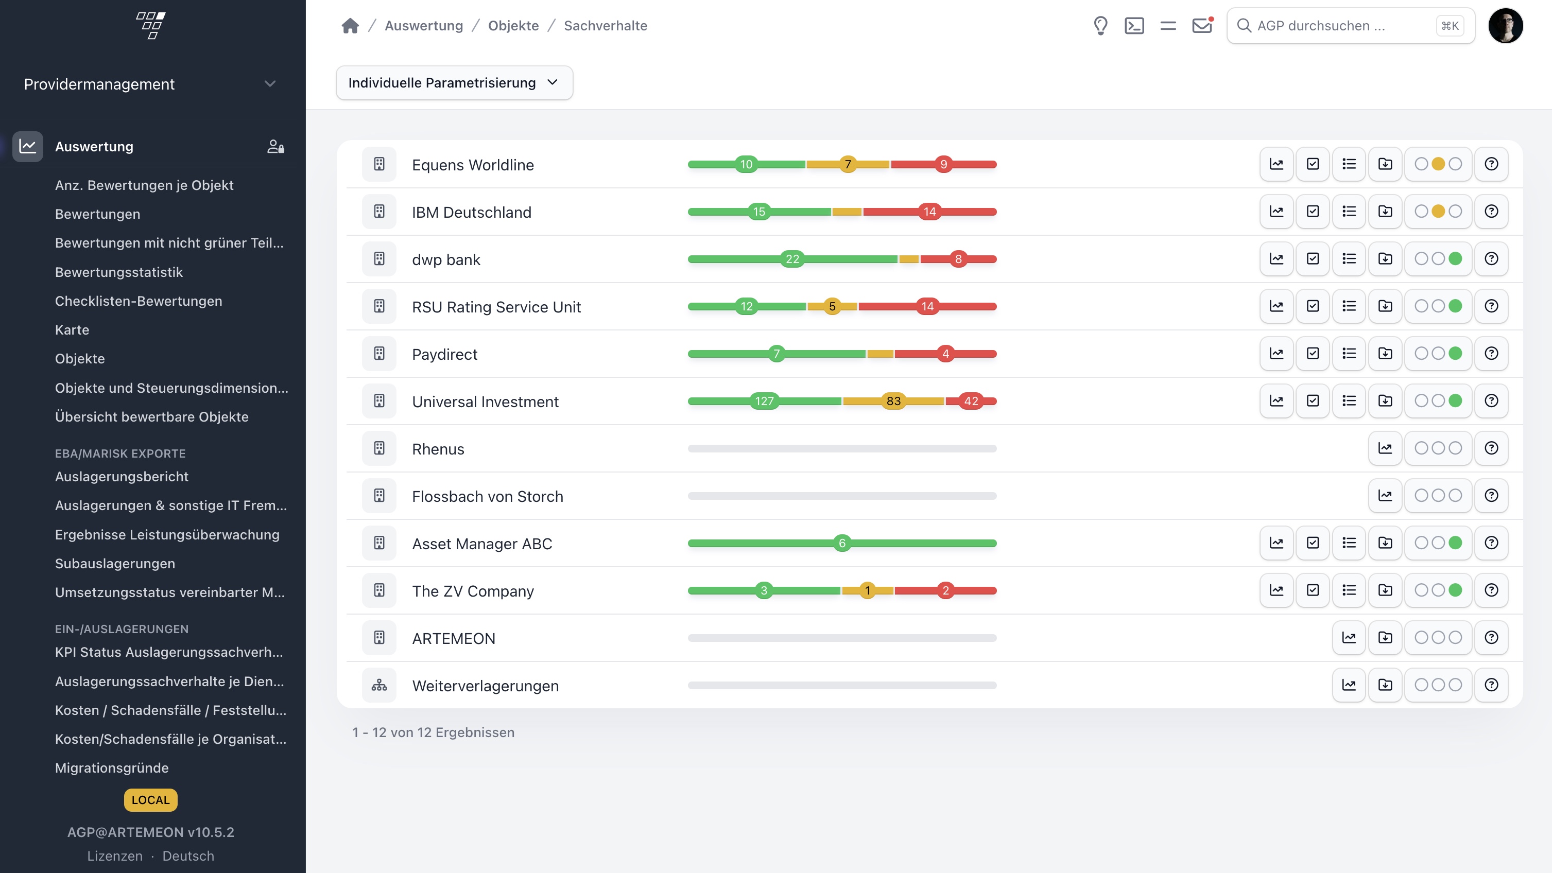Select green status circle for dwp bank
The width and height of the screenshot is (1552, 873).
1455,259
